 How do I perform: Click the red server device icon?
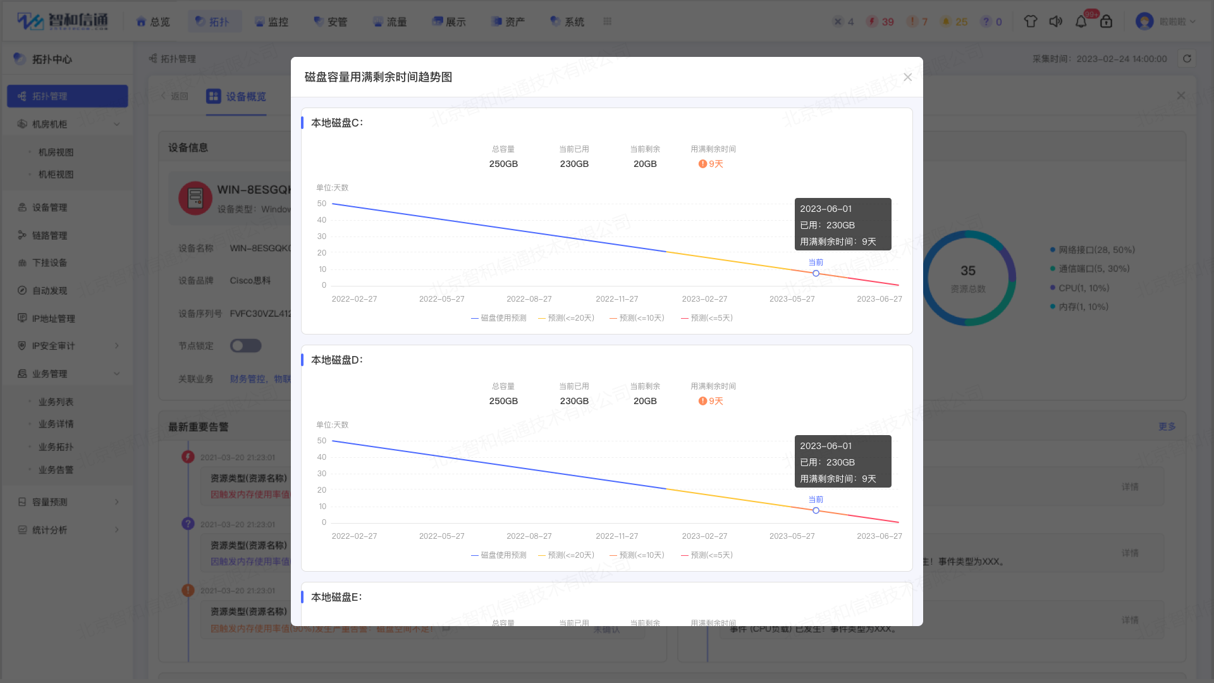coord(195,199)
